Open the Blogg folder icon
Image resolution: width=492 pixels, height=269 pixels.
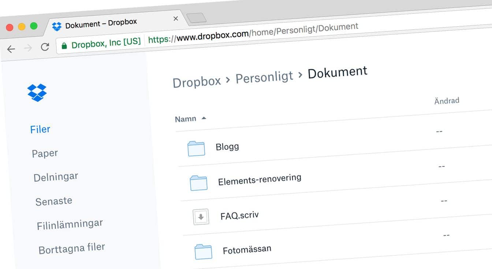[197, 149]
